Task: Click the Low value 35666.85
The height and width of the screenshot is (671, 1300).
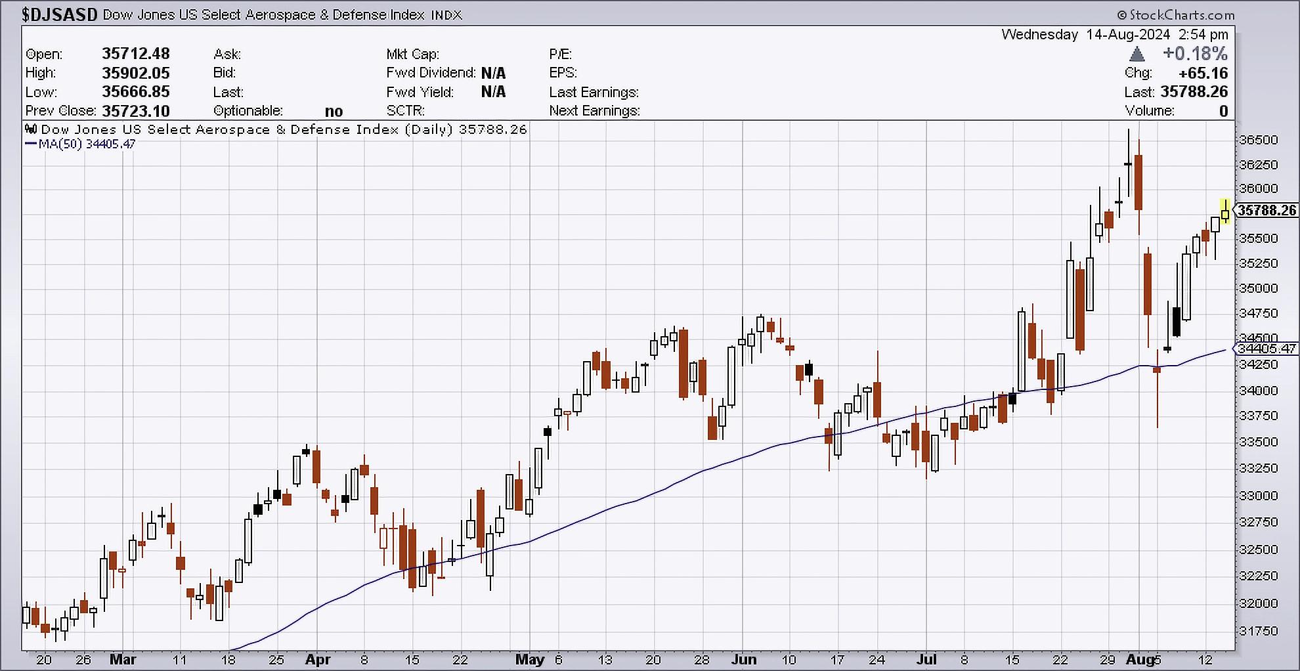Action: pos(136,92)
